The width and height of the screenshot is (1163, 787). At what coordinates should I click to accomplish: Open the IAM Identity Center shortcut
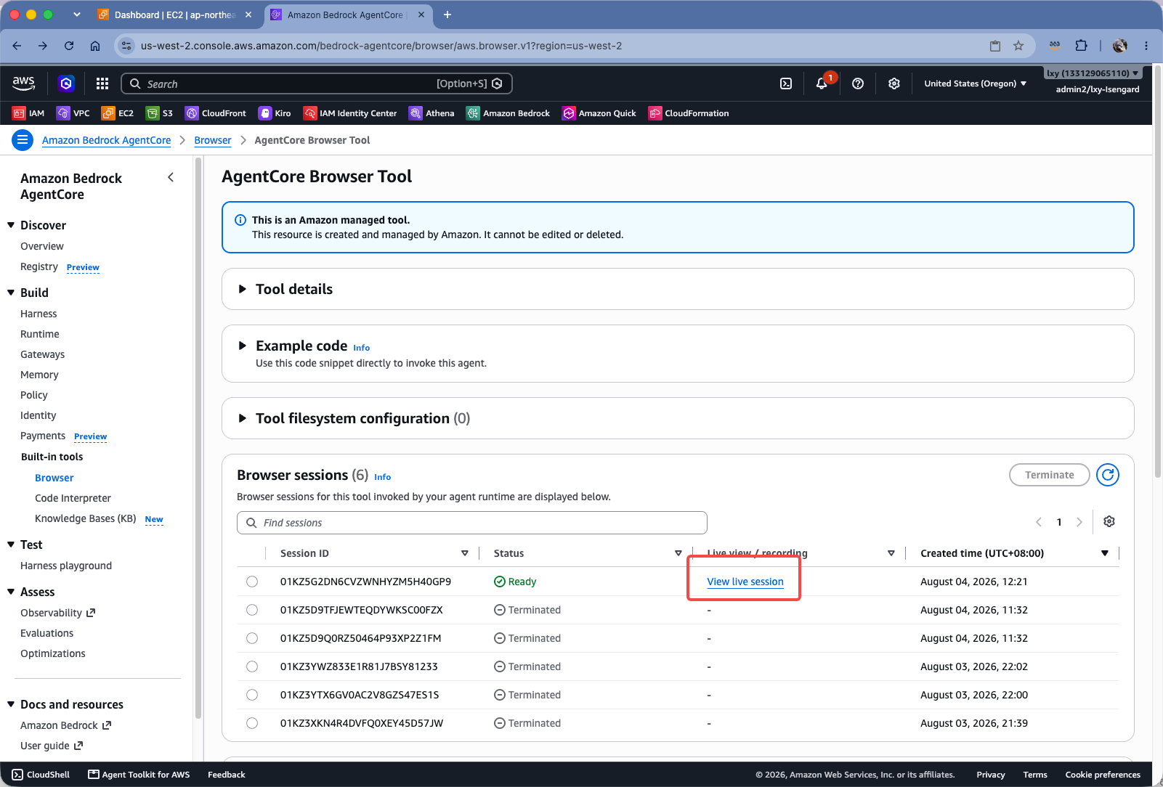pos(350,113)
